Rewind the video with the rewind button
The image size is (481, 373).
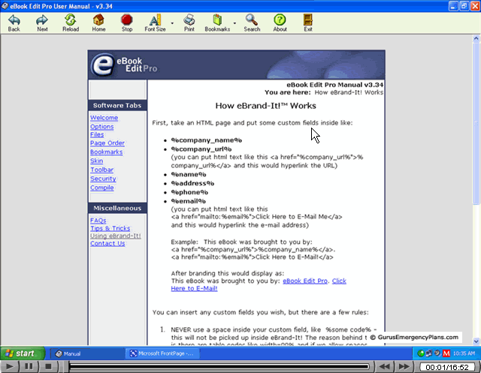pyautogui.click(x=384, y=366)
